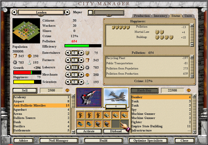208x145 pixels.
Task: Open the Mayor priority dropdown
Action: (x=109, y=13)
